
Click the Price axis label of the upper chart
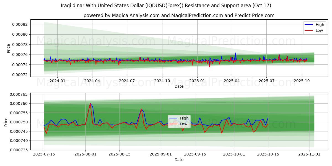pos(8,48)
